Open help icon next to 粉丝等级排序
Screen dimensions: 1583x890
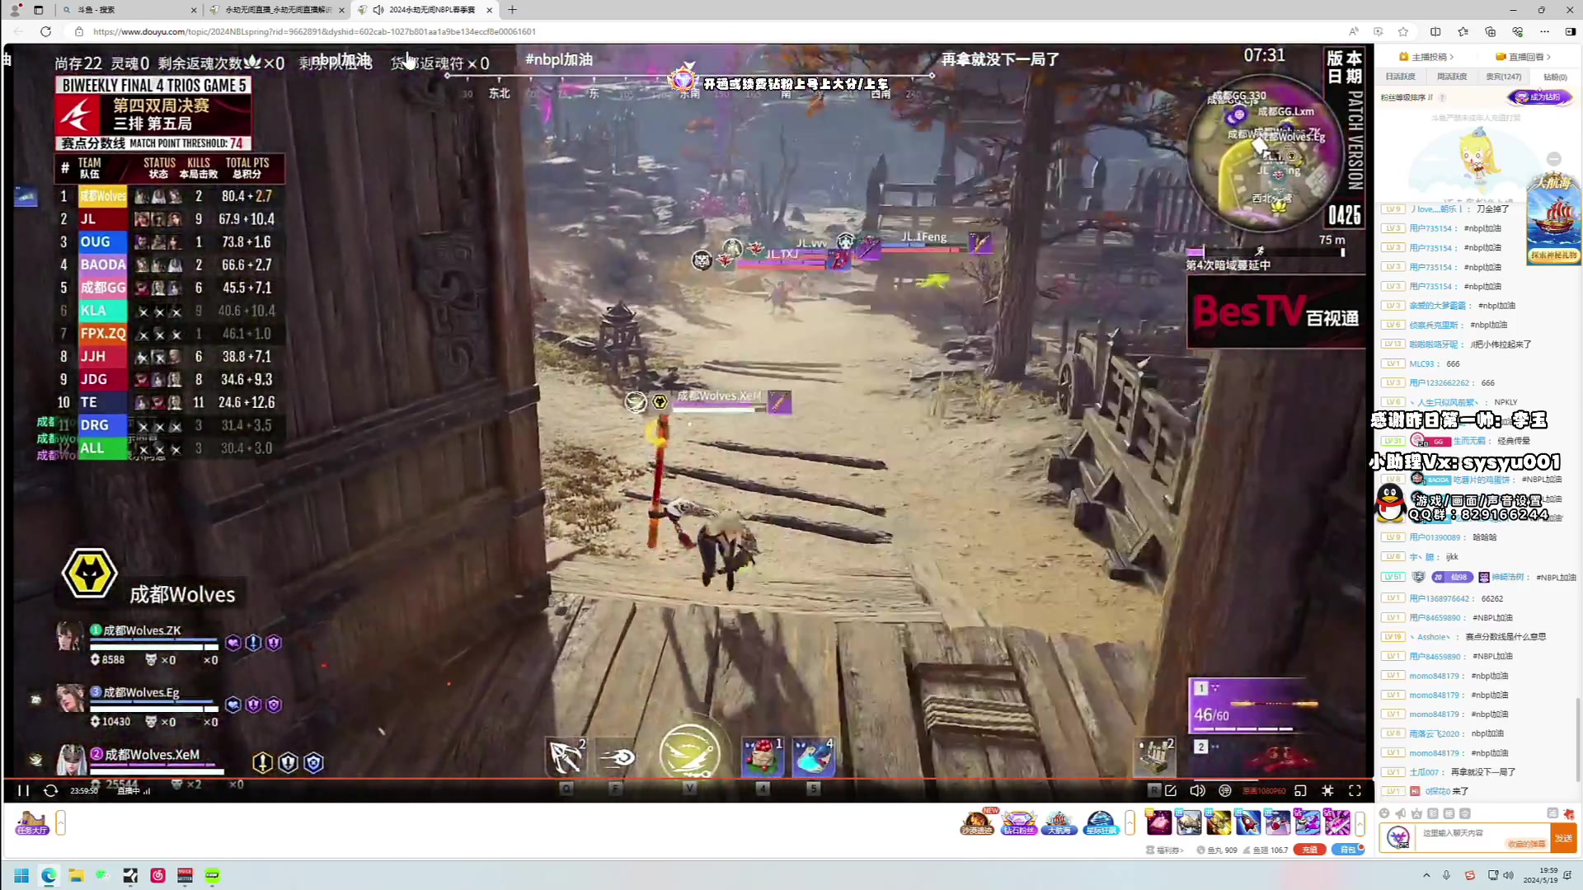tap(1442, 97)
